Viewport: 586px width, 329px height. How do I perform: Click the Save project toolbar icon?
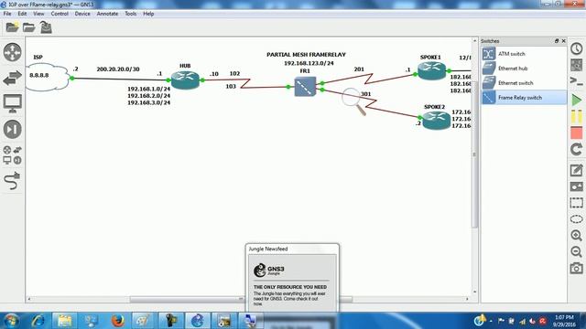[x=46, y=27]
